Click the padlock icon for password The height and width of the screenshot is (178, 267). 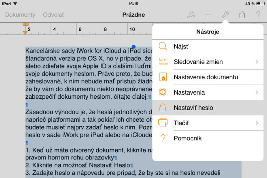click(x=163, y=108)
